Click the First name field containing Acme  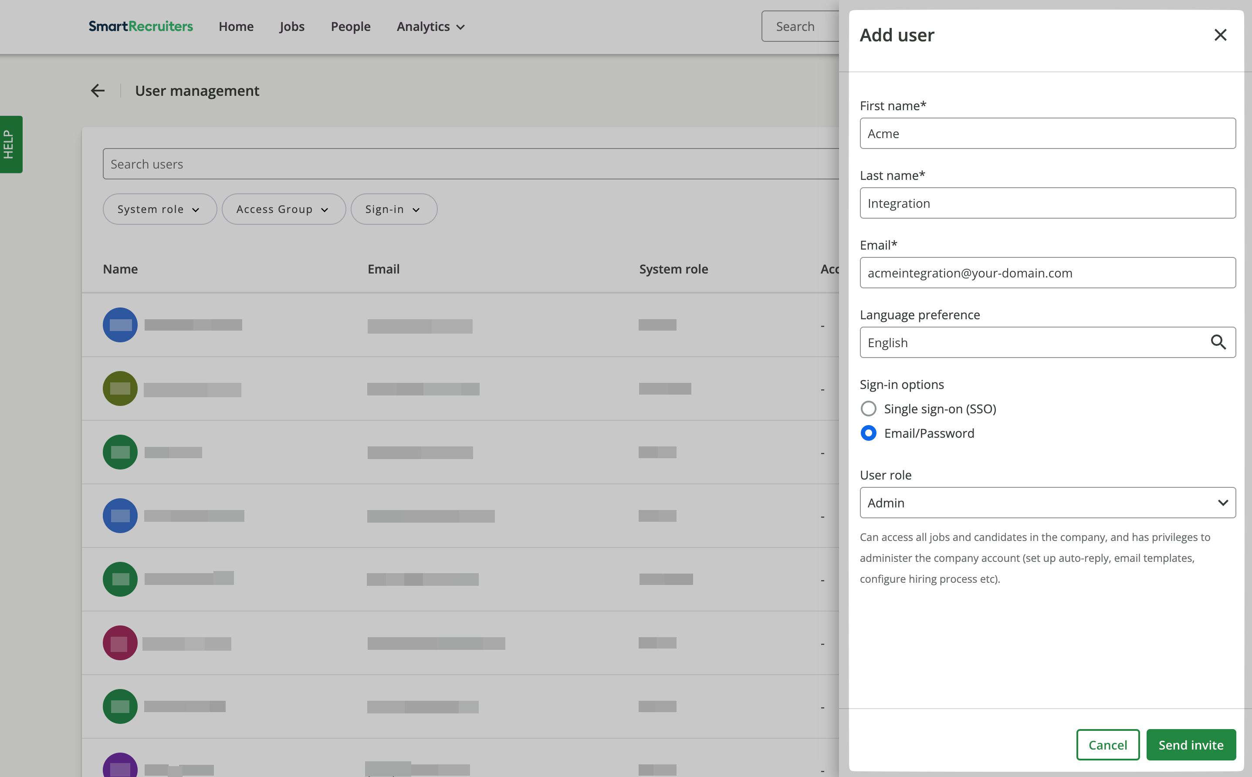click(x=1047, y=134)
